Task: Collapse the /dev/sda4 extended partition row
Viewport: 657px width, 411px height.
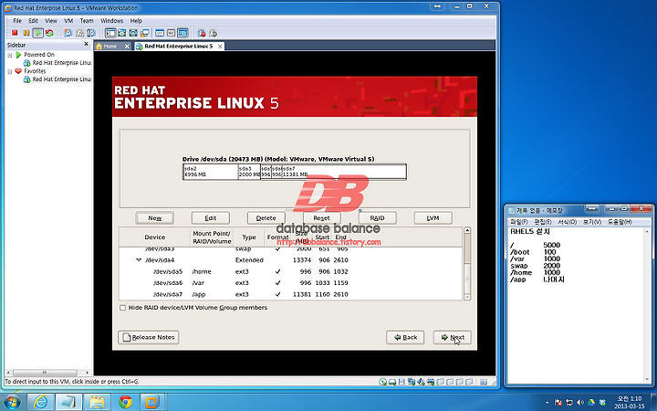Action: tap(139, 260)
